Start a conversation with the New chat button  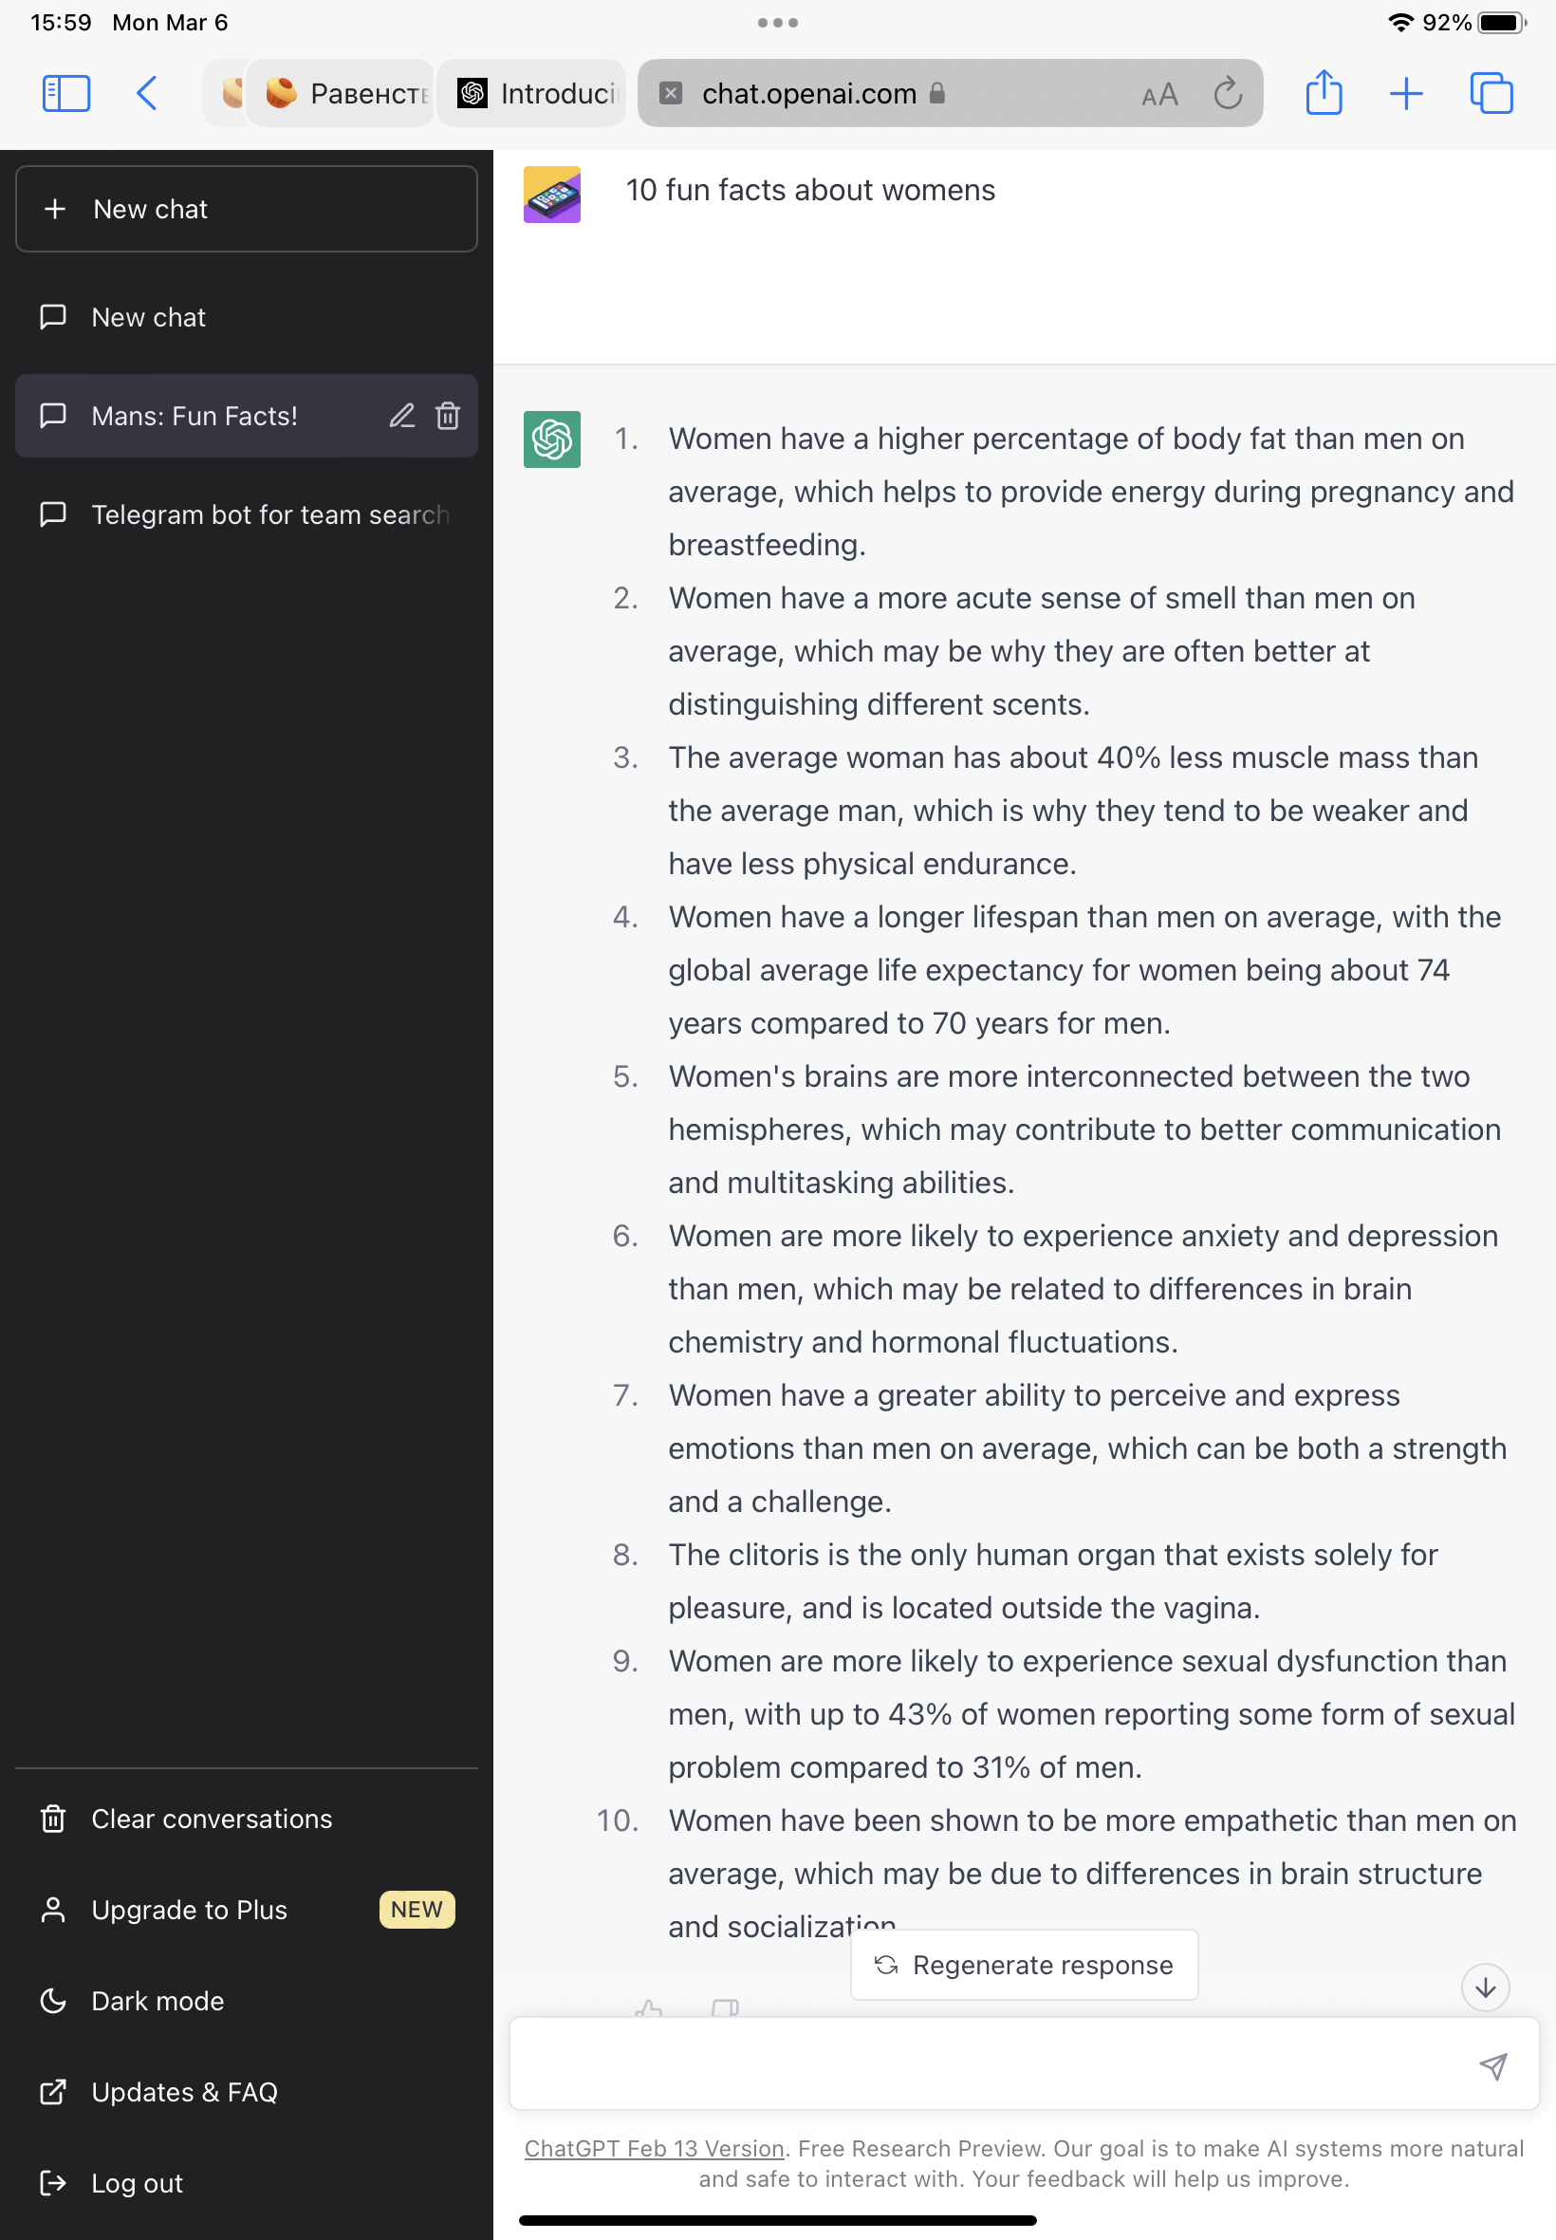click(246, 209)
